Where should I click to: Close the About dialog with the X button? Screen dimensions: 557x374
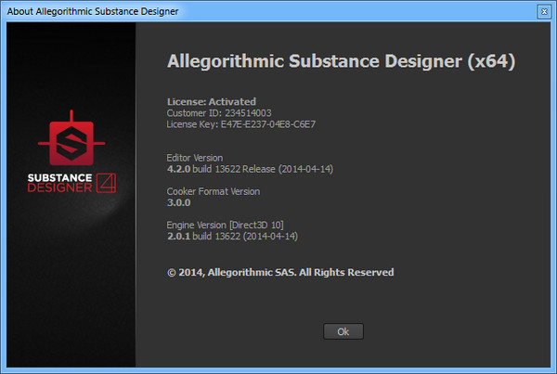pos(543,11)
